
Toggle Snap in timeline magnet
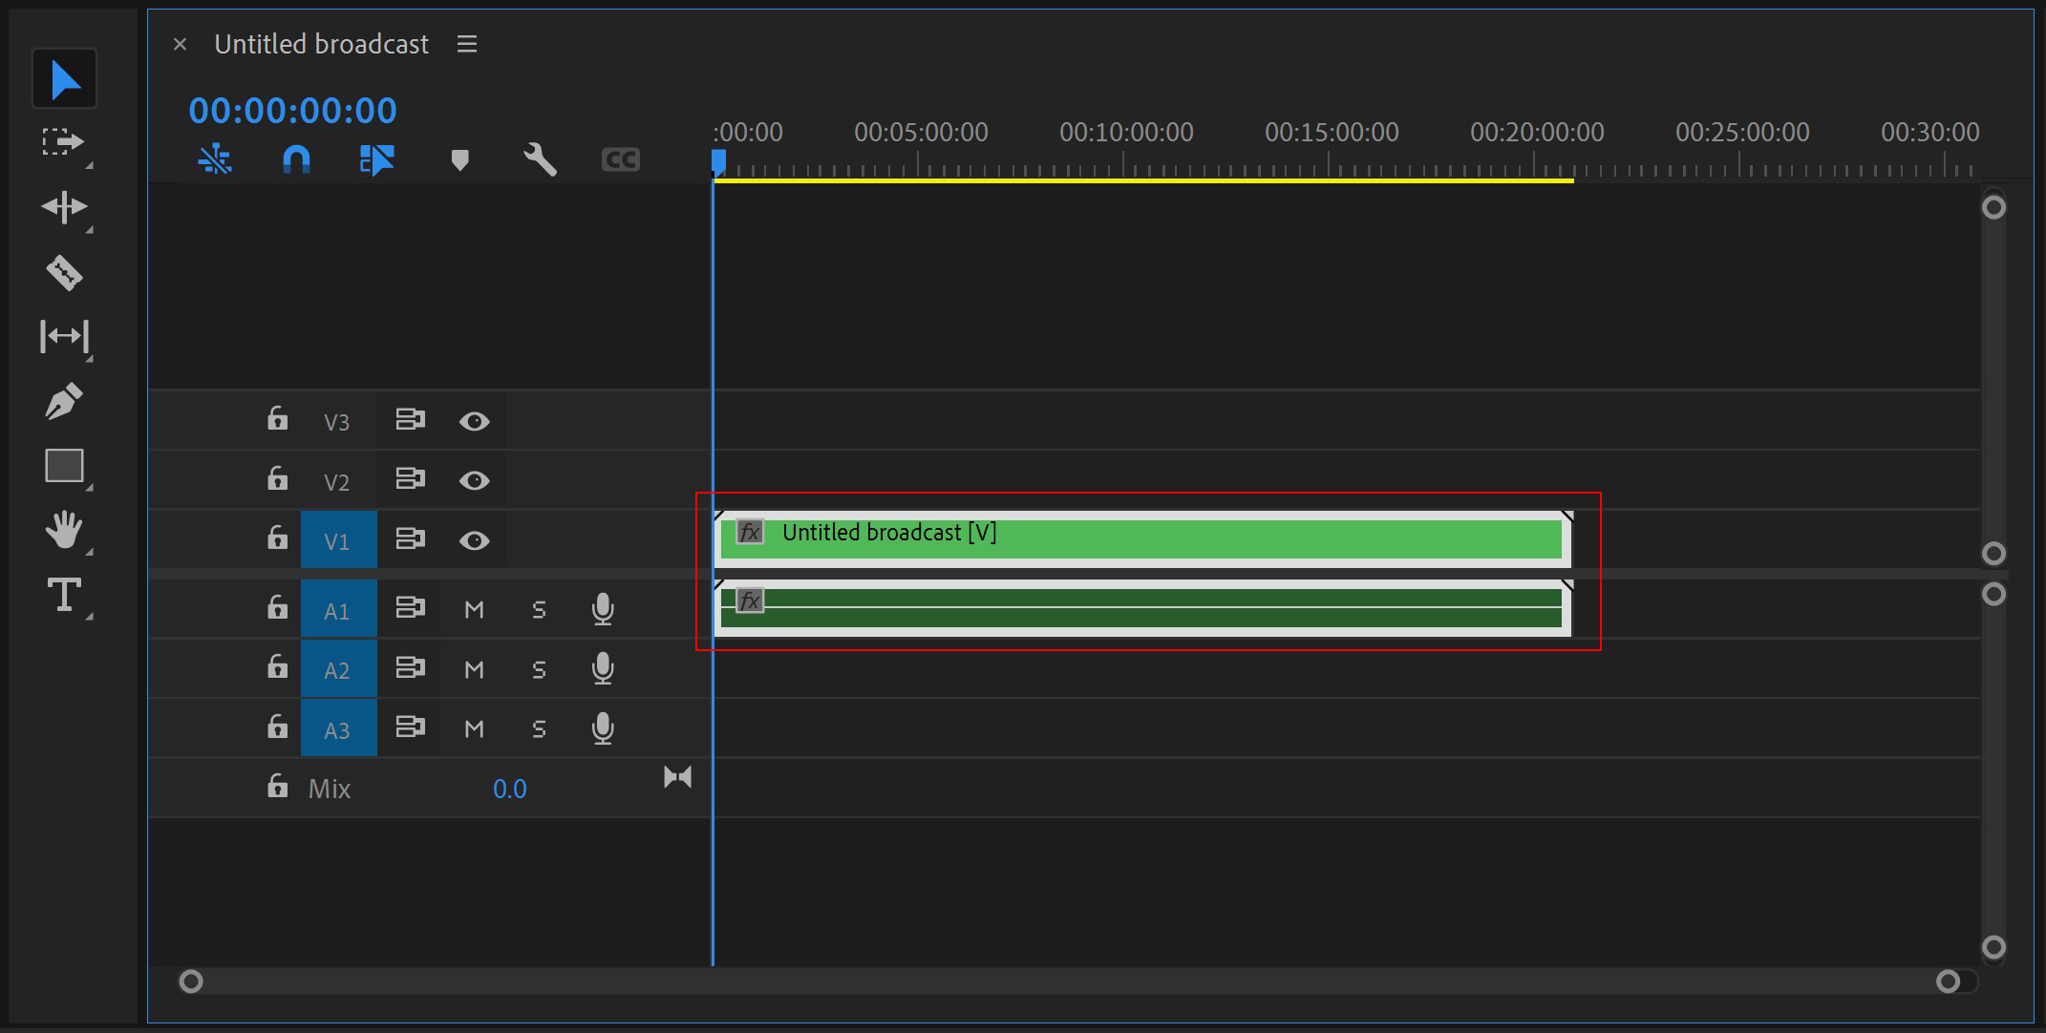(x=296, y=159)
